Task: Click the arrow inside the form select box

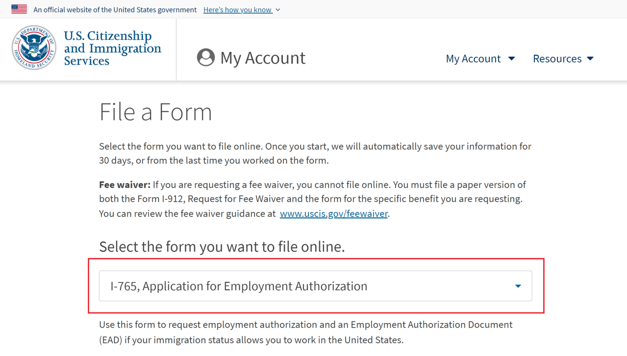Action: click(x=518, y=286)
